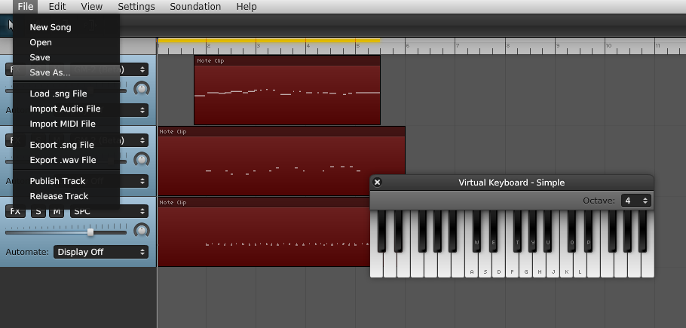This screenshot has width=686, height=328.
Task: Select Import Audio File
Action: pyautogui.click(x=66, y=109)
